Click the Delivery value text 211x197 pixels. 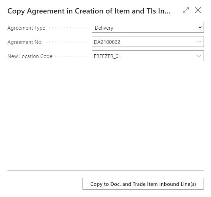click(104, 28)
